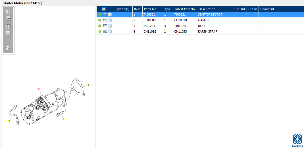Click quantity 3 in BOLT row
The image size is (304, 148).
(x=165, y=26)
